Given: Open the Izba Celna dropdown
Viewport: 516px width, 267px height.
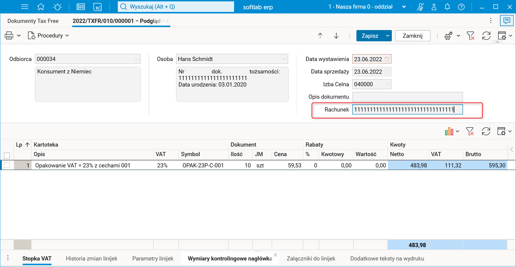Looking at the screenshot, I should click(387, 84).
